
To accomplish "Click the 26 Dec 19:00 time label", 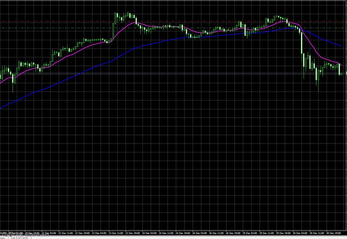I will click(x=233, y=233).
